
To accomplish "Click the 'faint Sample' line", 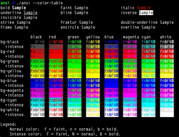I will pos(74,8).
